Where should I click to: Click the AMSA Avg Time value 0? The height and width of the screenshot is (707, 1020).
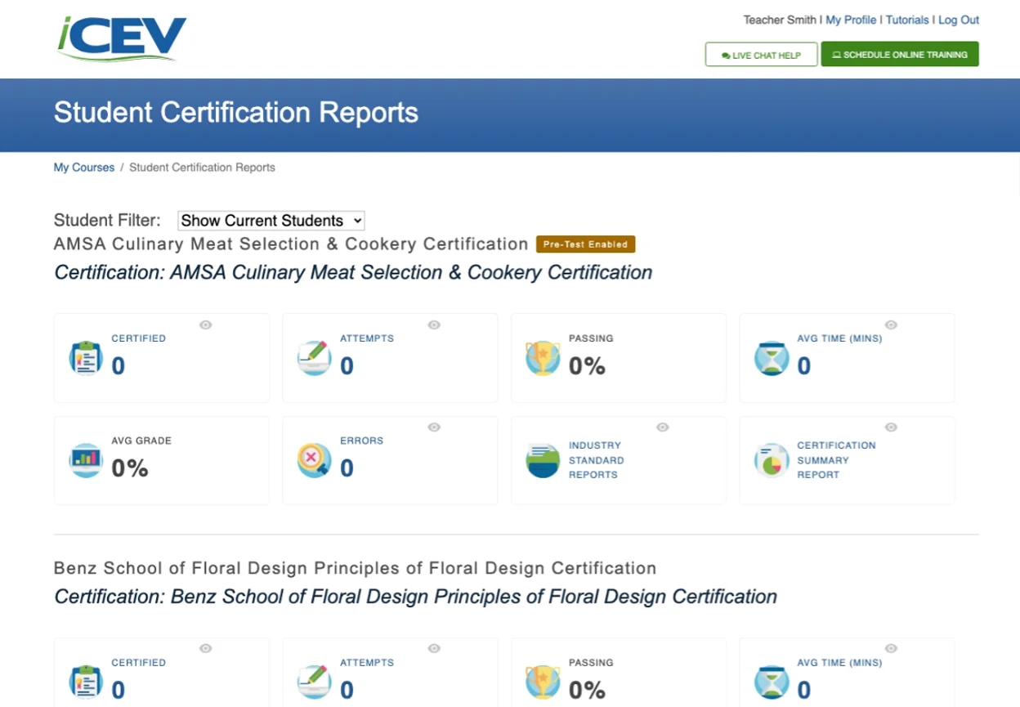[804, 366]
